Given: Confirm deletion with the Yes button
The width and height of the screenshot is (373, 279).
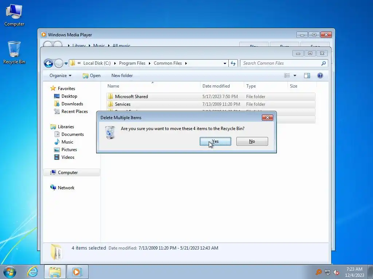Looking at the screenshot, I should (x=215, y=141).
